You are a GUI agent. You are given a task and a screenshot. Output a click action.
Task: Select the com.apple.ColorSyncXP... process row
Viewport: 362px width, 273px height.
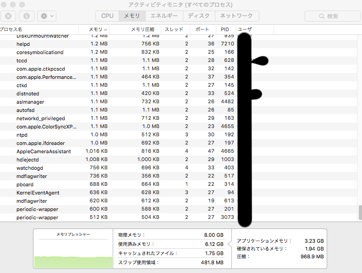[x=179, y=127]
